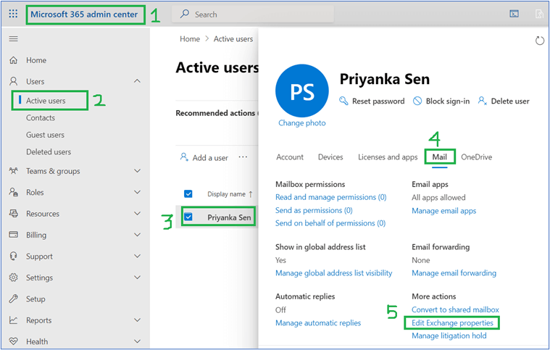
Task: Expand the Resources chevron
Action: click(x=137, y=213)
